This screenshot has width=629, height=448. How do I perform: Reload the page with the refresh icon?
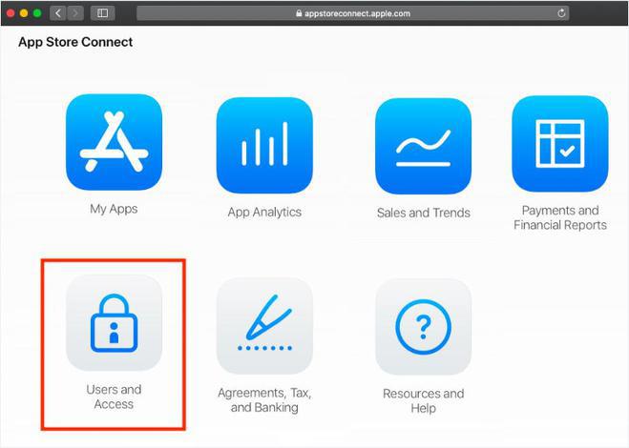(561, 13)
